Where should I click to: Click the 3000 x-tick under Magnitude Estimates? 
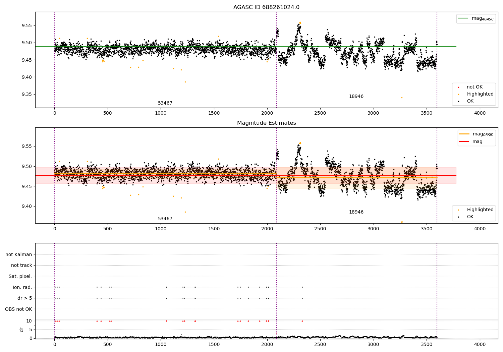coord(374,229)
